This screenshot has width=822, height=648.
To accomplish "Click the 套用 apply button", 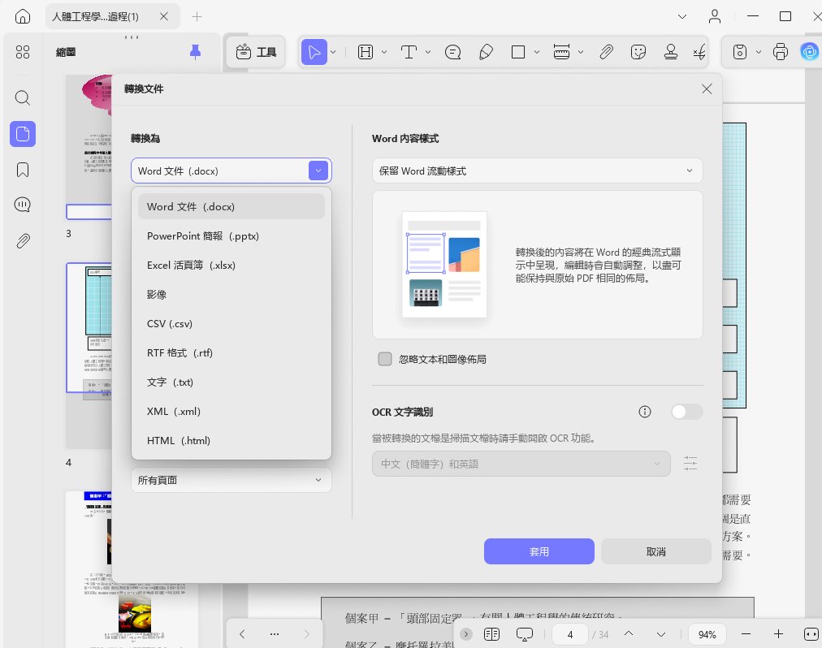I will click(x=539, y=551).
